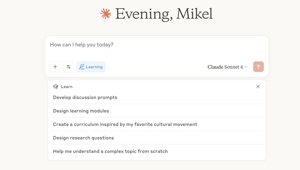
Task: Click the quill icon in Learning chip
Action: 82,67
